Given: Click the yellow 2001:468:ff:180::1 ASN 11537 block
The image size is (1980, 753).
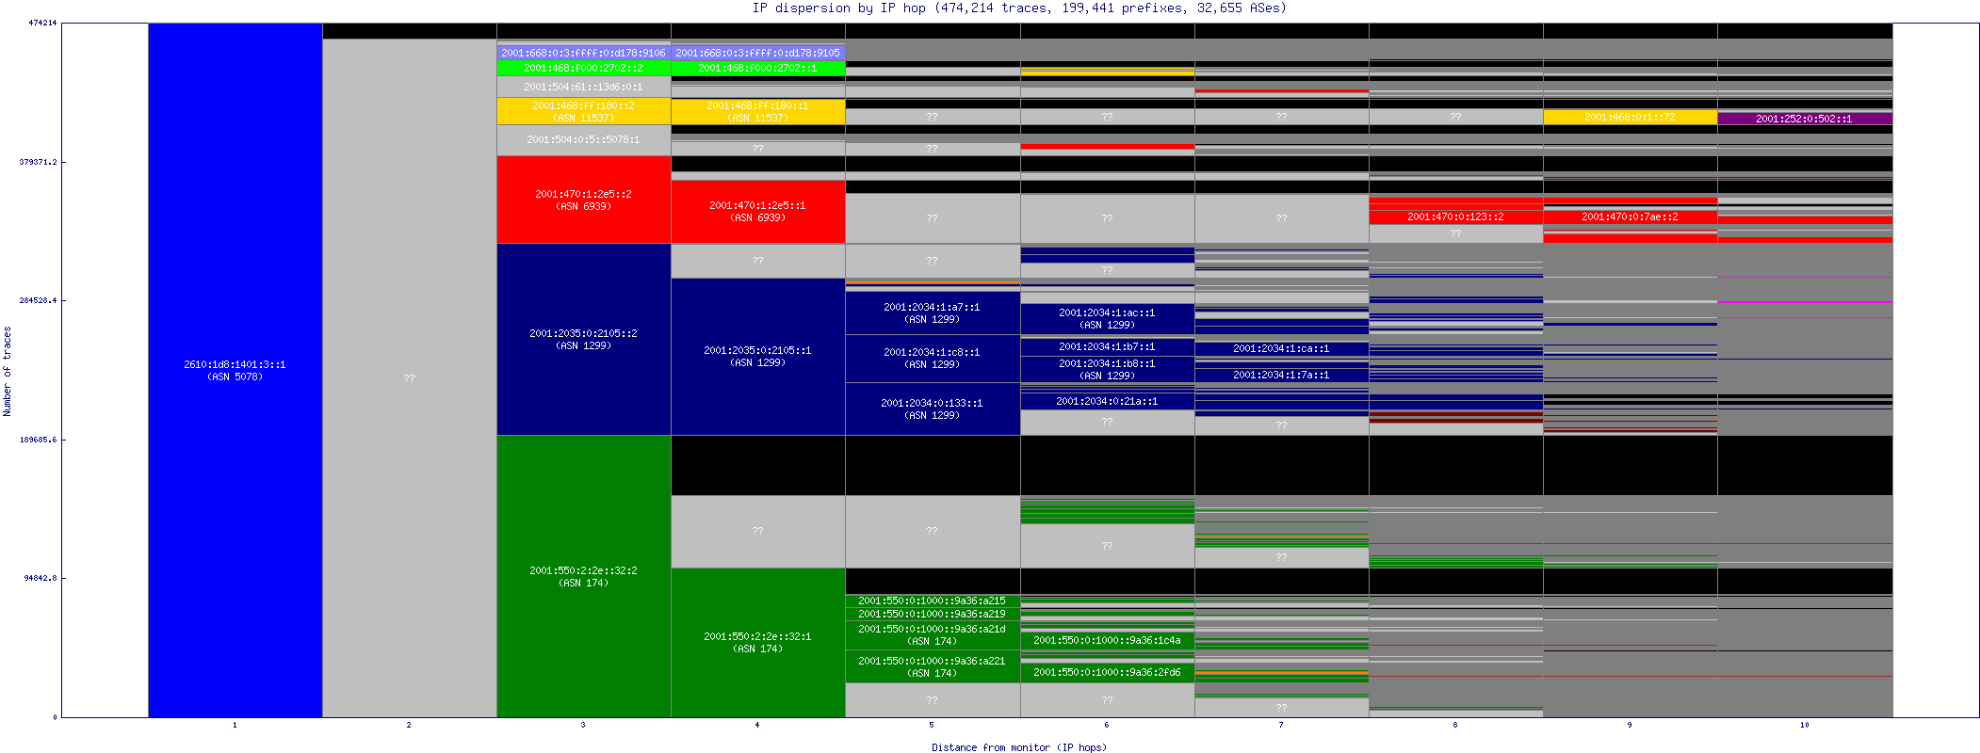Looking at the screenshot, I should 758,111.
